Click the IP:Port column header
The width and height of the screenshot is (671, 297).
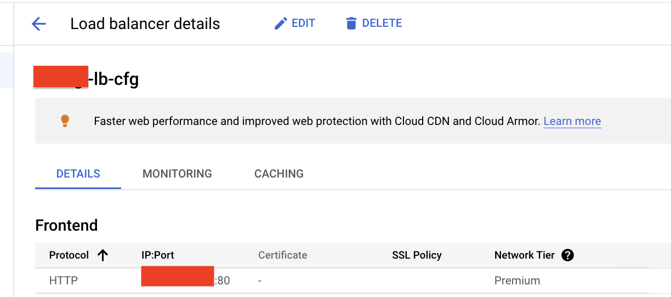click(x=158, y=255)
